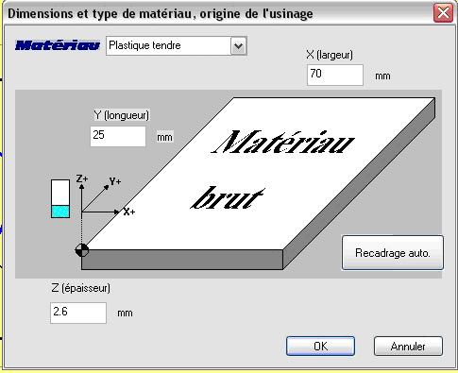Click the Annuler button
This screenshot has width=458, height=373.
pos(408,347)
